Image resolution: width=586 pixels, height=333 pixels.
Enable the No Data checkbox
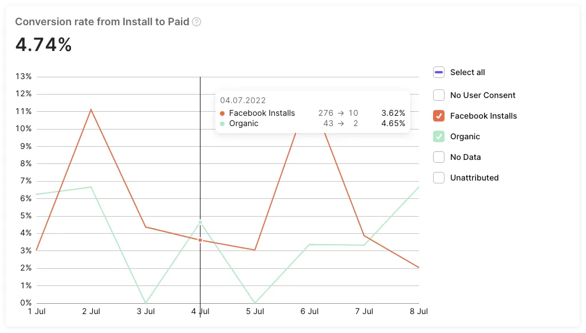439,157
